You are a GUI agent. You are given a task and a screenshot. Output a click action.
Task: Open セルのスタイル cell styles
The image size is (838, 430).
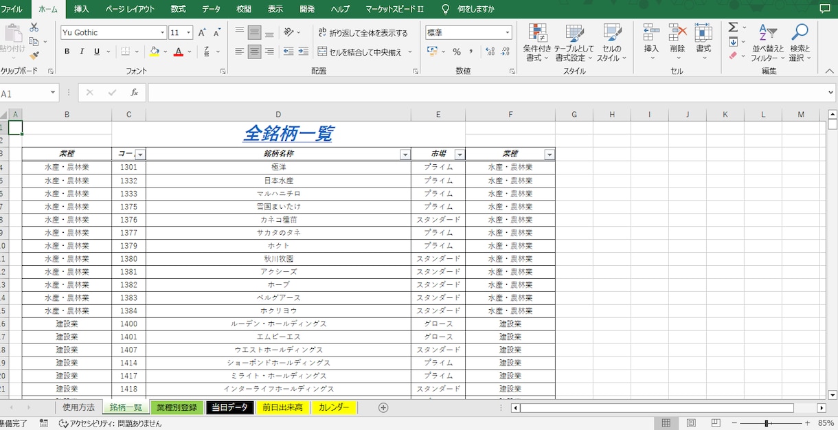612,43
